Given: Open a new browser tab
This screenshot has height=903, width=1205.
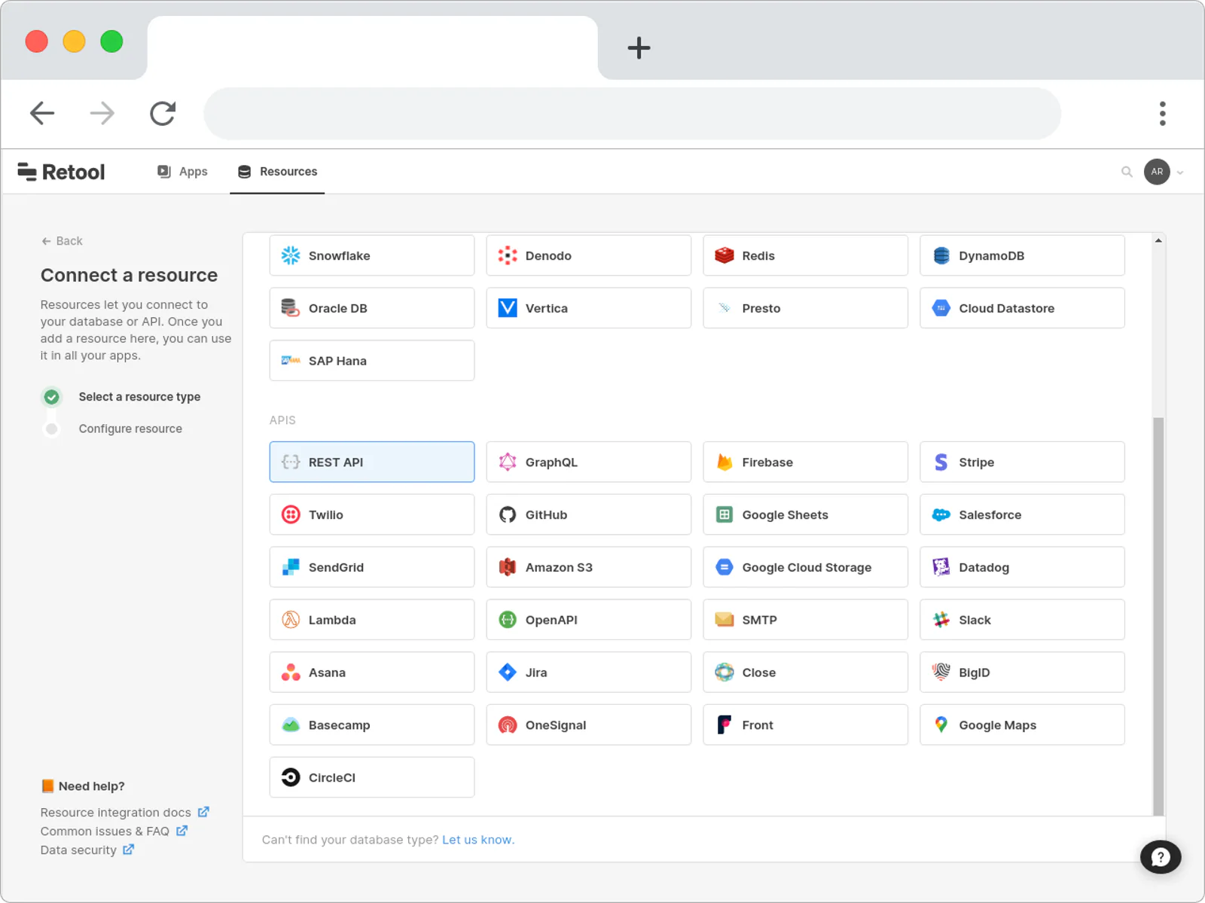Looking at the screenshot, I should click(639, 48).
